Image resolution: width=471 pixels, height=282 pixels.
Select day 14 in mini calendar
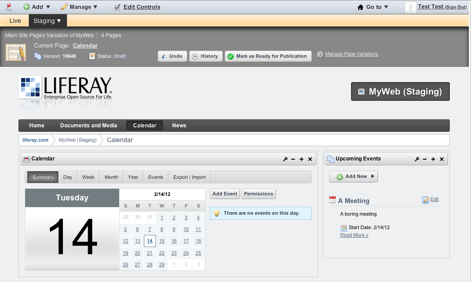click(x=150, y=241)
